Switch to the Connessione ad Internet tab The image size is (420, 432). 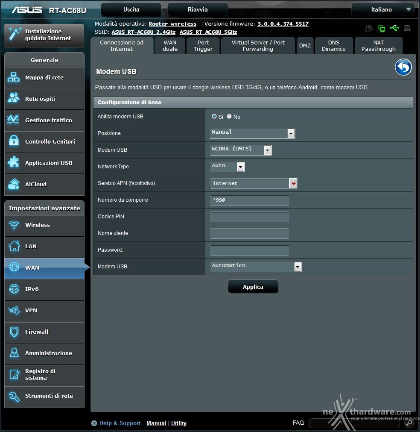122,46
